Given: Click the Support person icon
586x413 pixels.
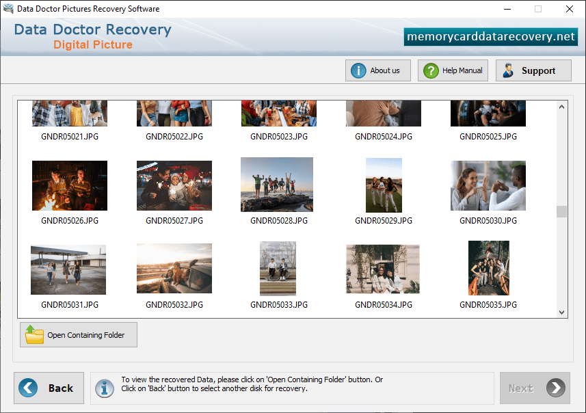Looking at the screenshot, I should 508,70.
